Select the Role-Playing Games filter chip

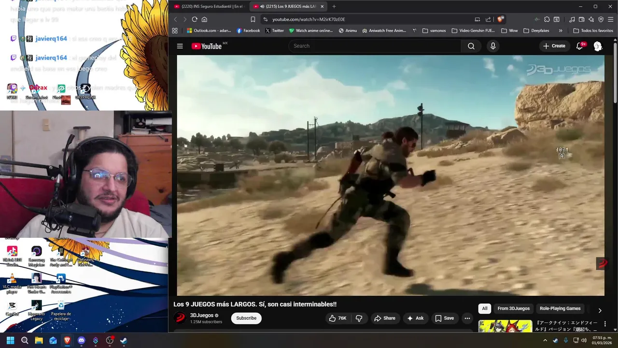[560, 308]
